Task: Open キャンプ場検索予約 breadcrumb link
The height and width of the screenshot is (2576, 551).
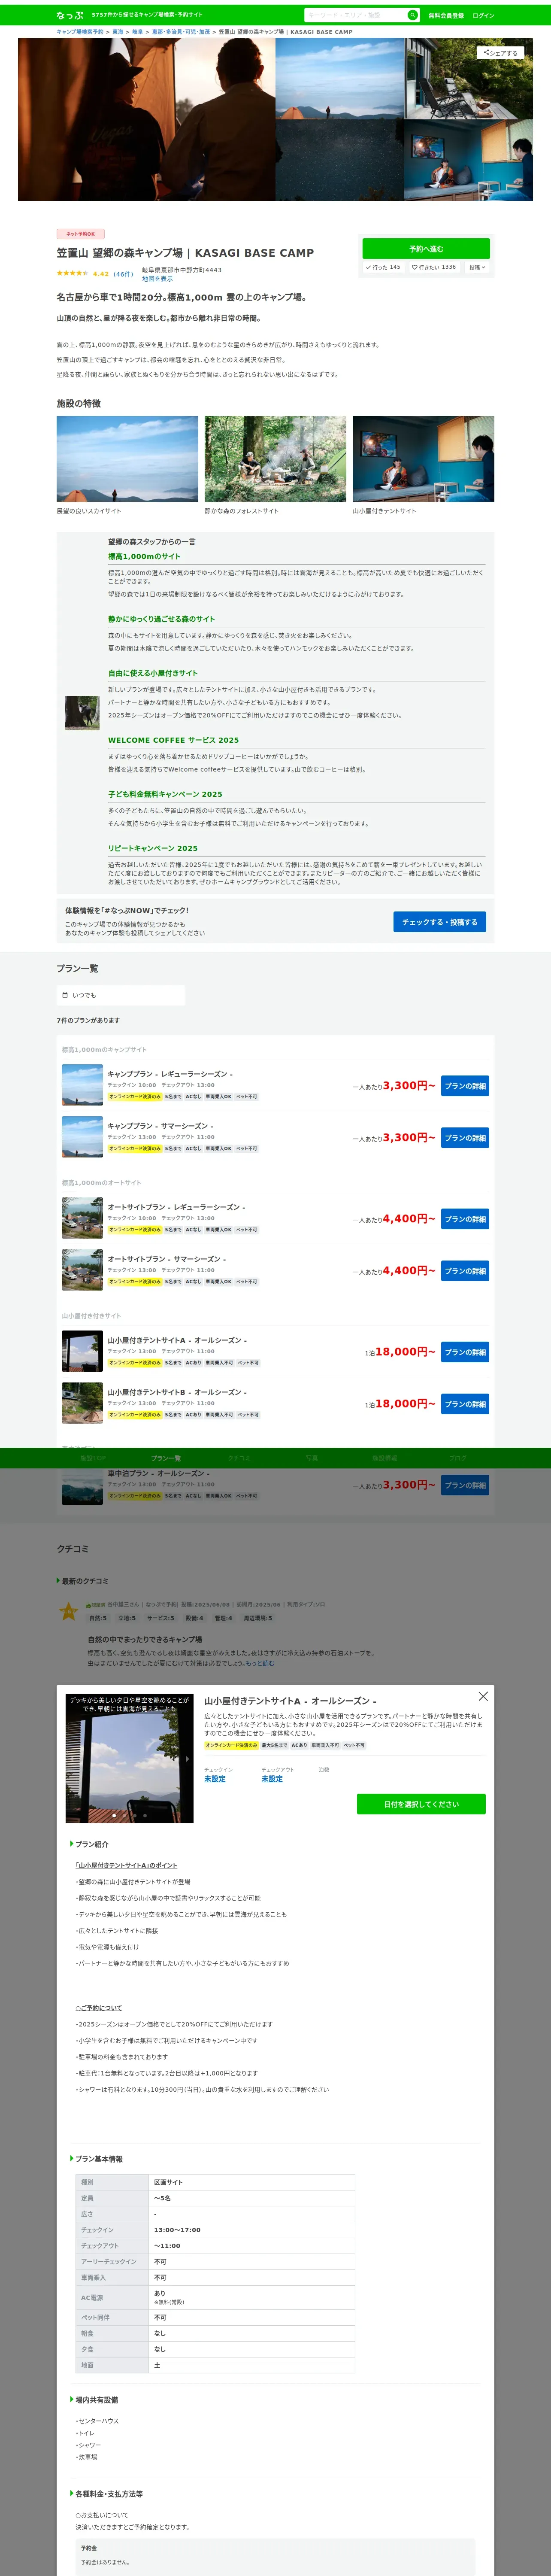Action: 80,32
